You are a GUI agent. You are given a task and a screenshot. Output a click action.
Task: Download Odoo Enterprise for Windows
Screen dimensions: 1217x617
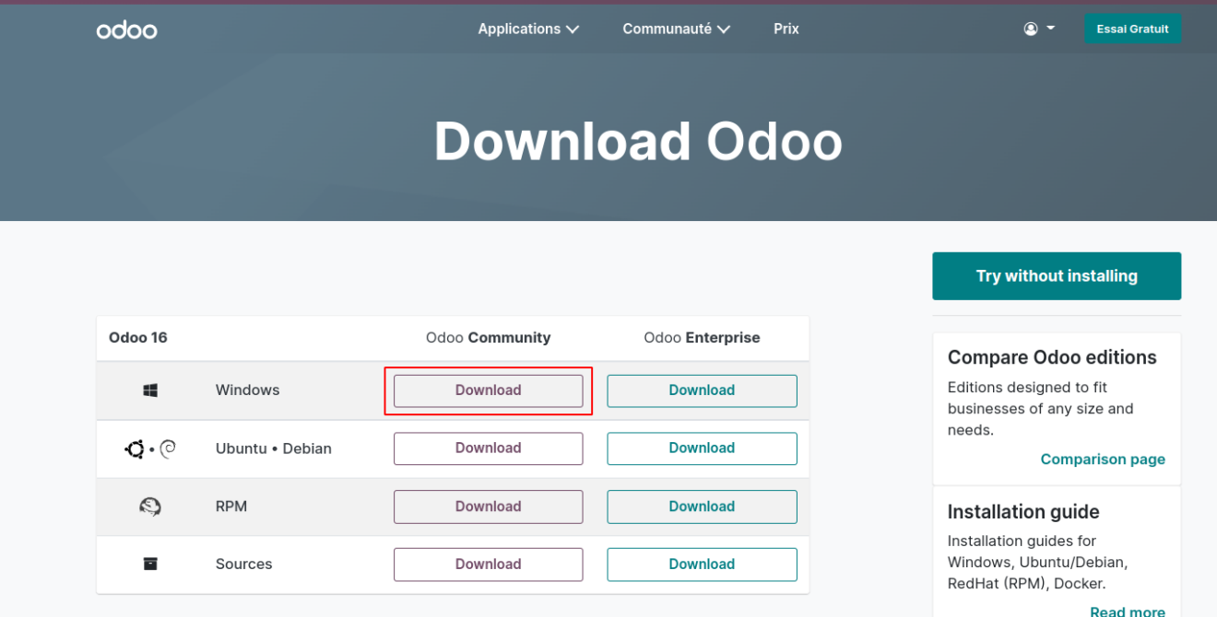[x=702, y=390]
